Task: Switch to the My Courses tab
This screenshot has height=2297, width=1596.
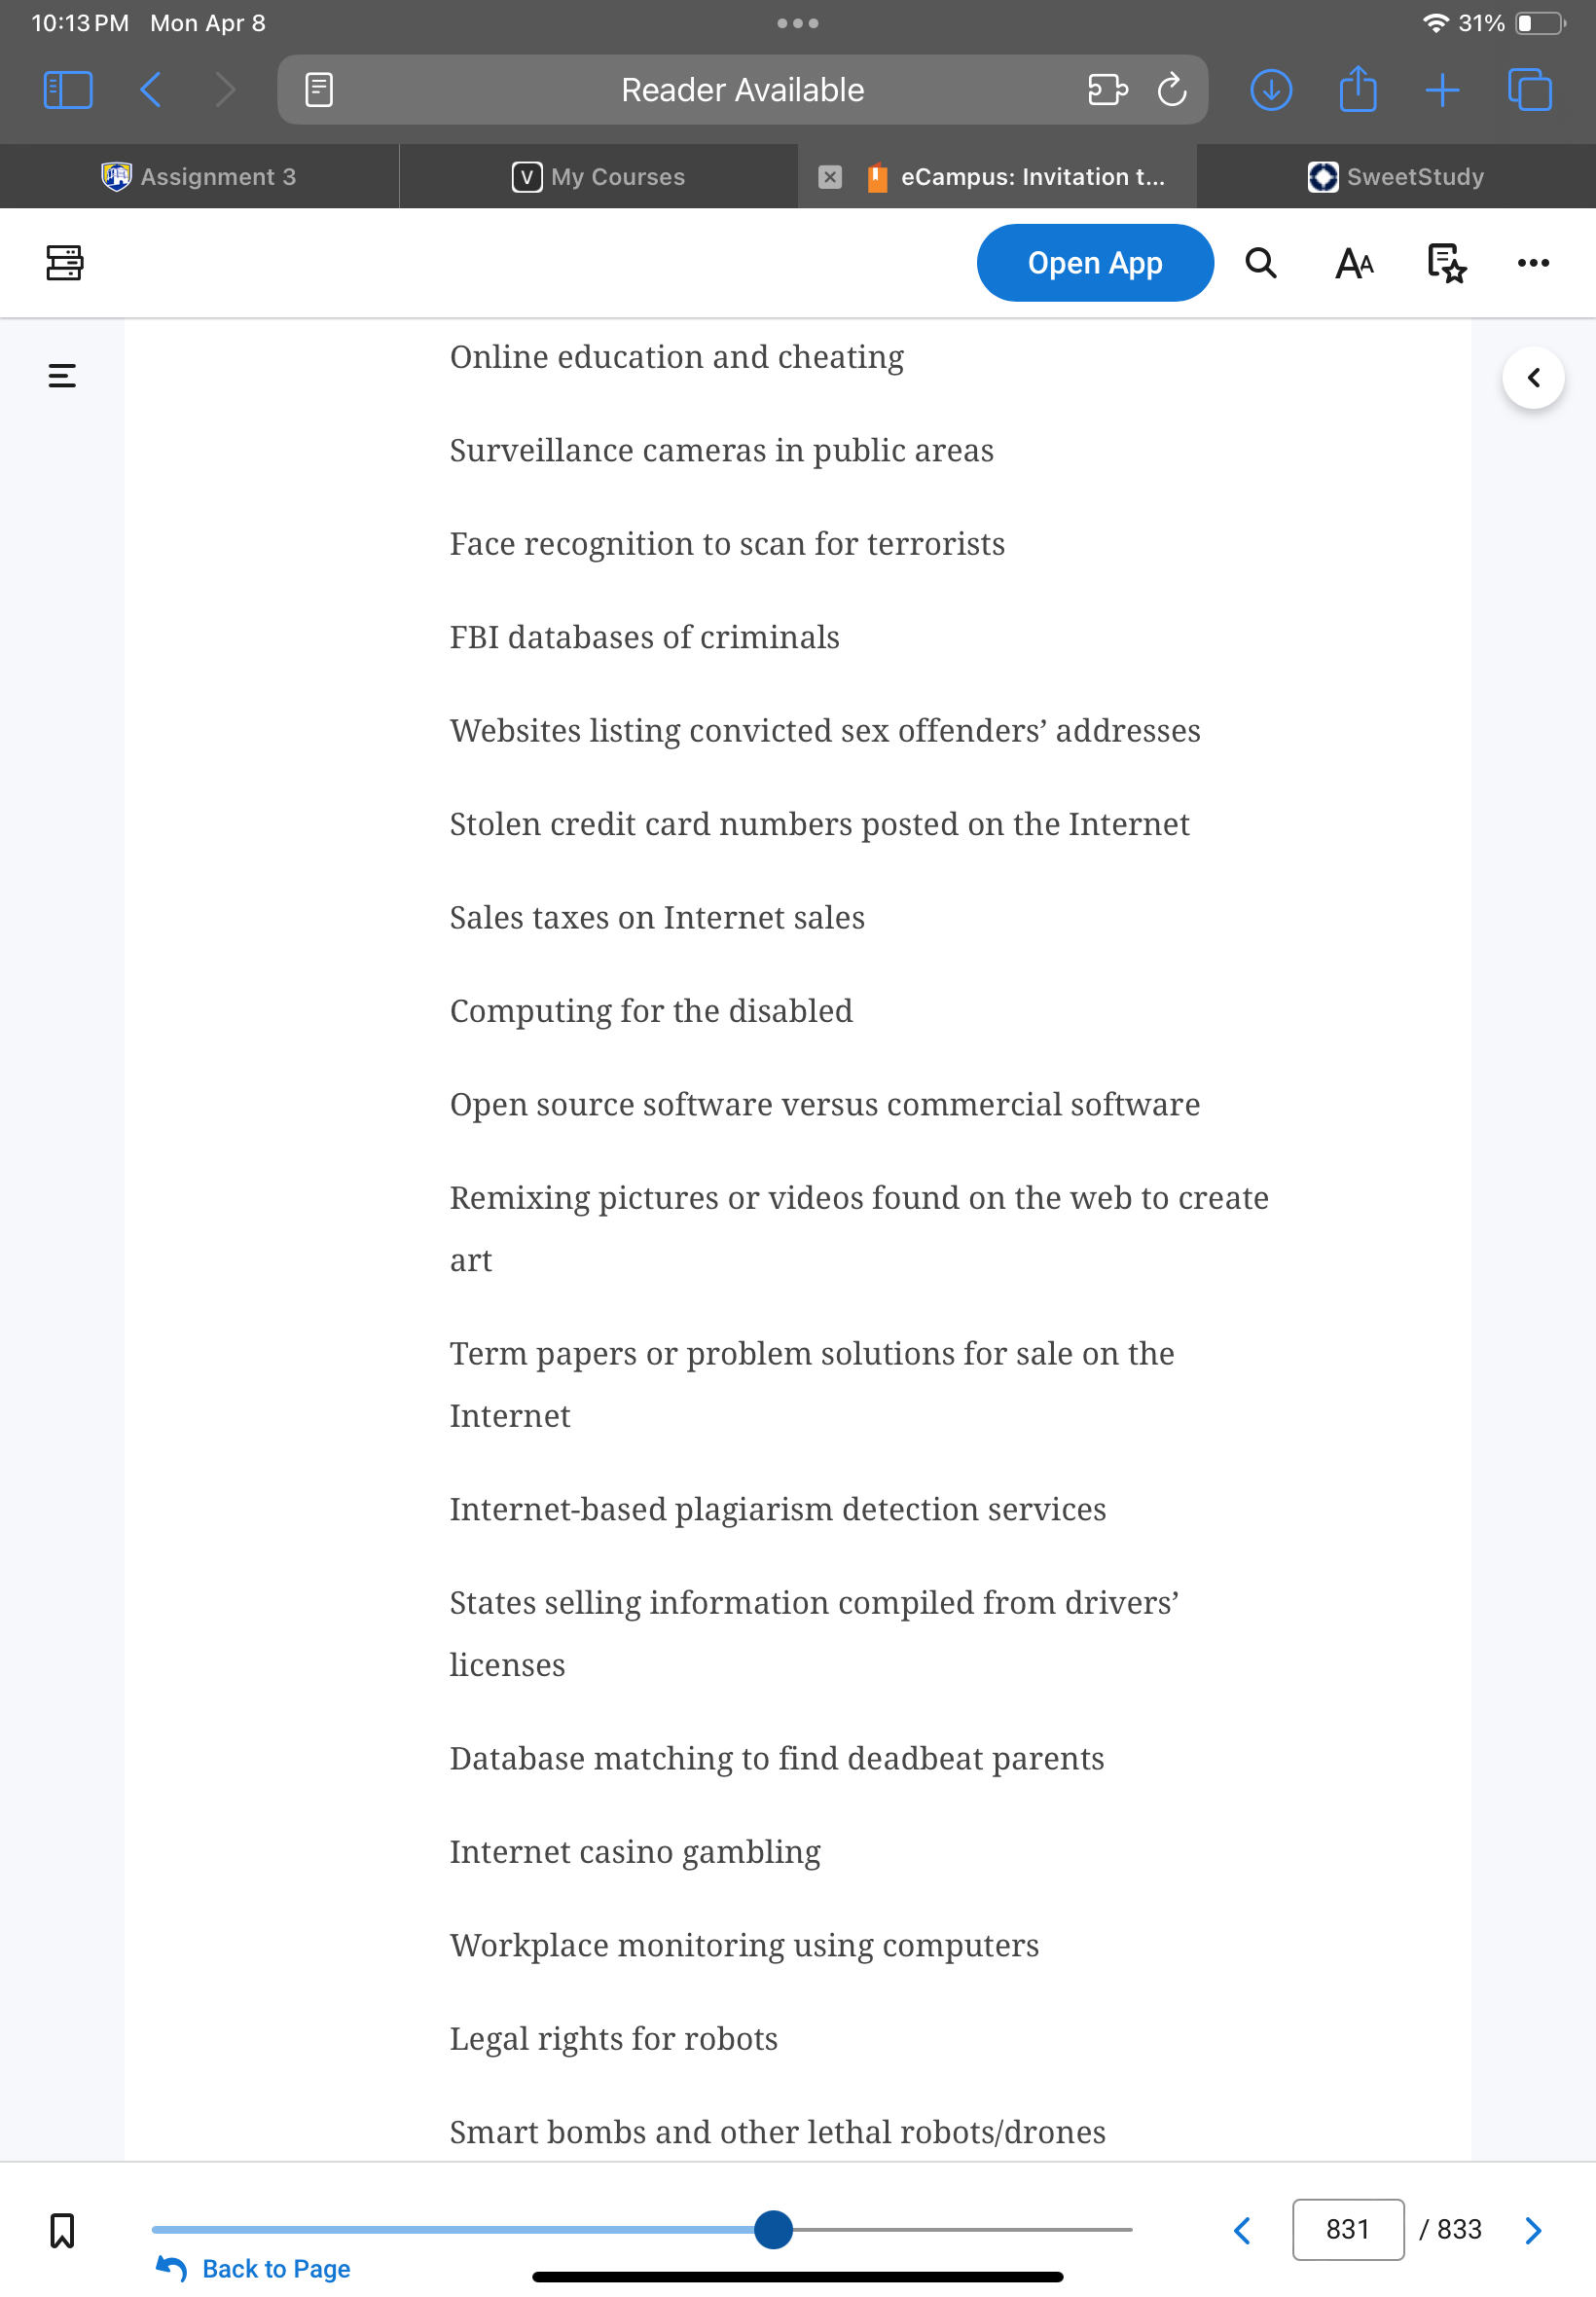Action: (x=598, y=176)
